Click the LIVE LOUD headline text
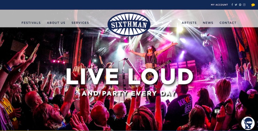The height and width of the screenshot is (131, 258). (x=129, y=76)
